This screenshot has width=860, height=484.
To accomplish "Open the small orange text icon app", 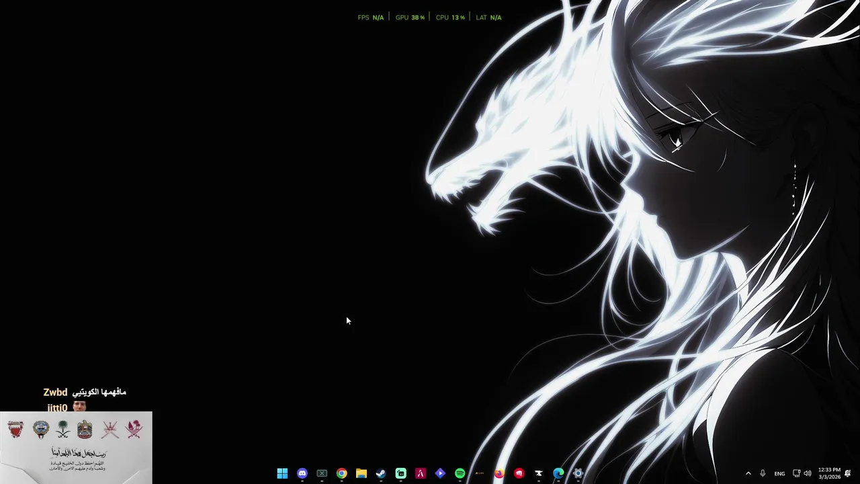I will pos(479,473).
